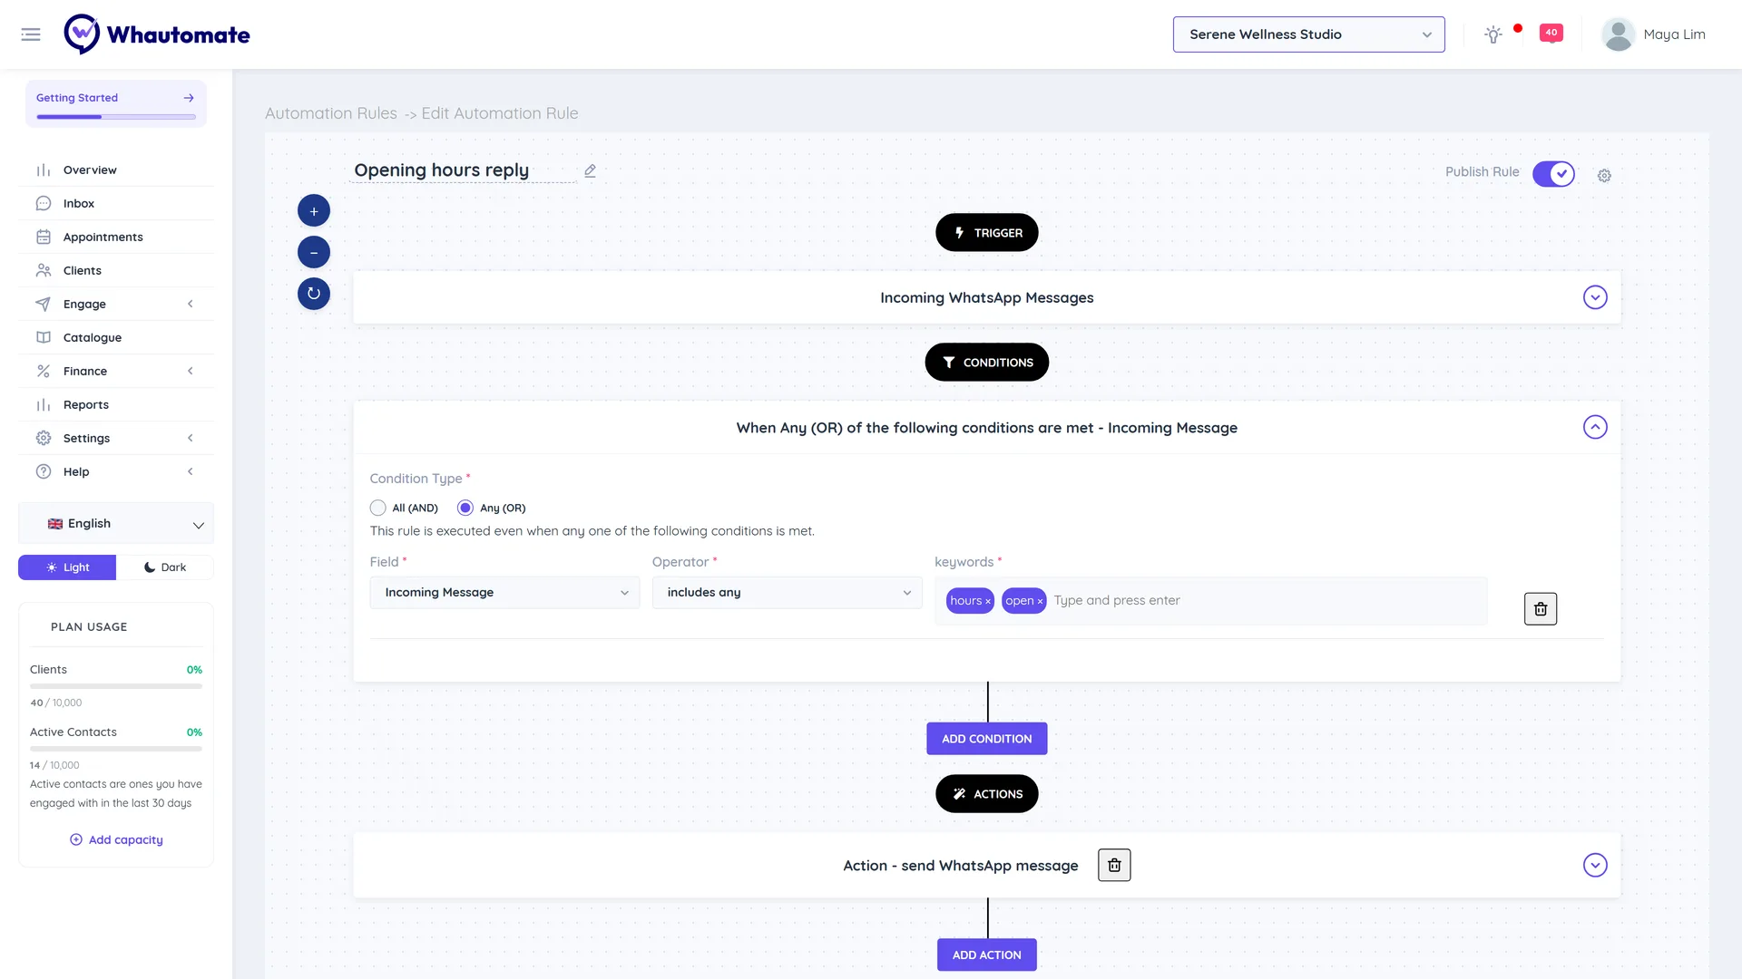Click the Appointments calendar icon
The width and height of the screenshot is (1742, 979).
click(44, 237)
